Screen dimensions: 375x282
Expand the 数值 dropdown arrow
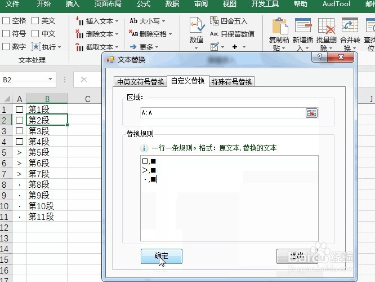click(x=197, y=48)
